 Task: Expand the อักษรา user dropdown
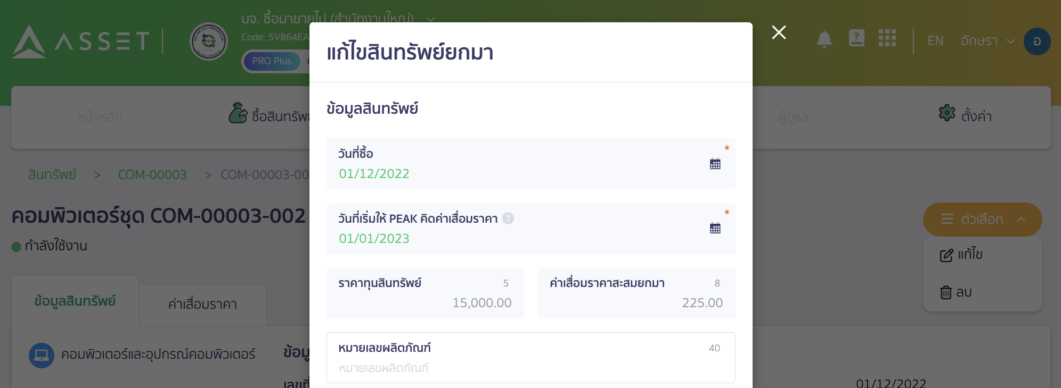pos(987,41)
